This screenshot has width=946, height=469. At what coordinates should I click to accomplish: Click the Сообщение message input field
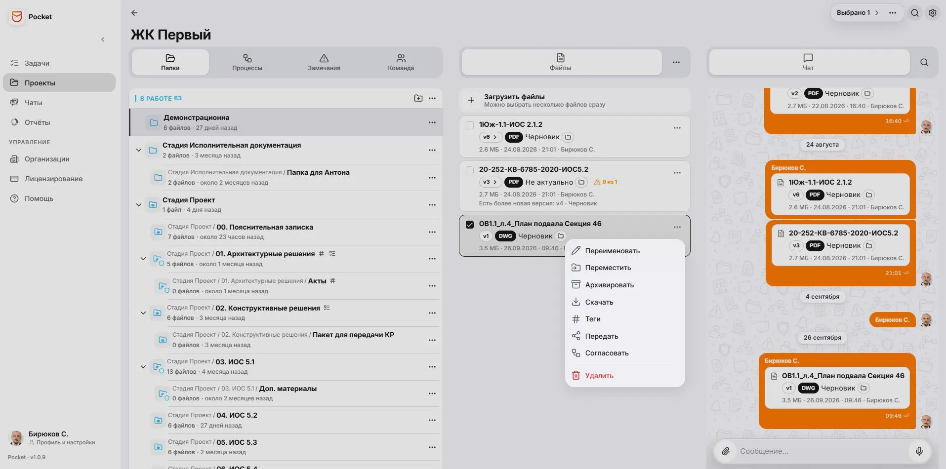[x=821, y=451]
